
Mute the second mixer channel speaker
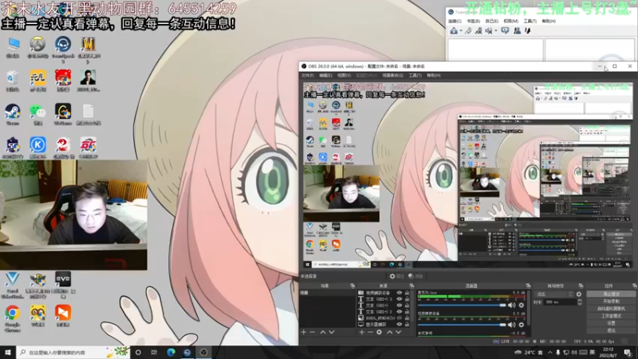point(511,325)
